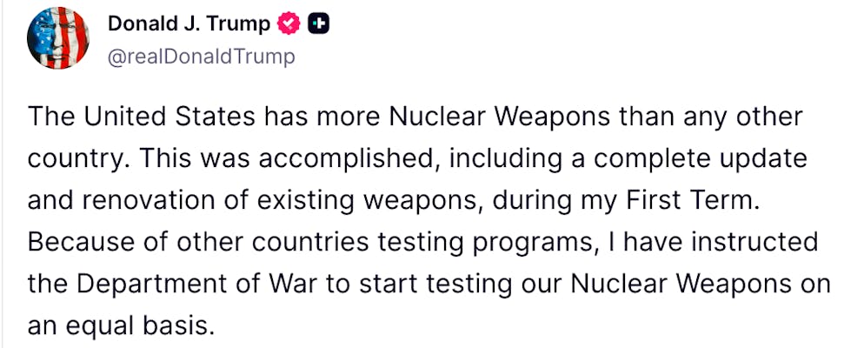The width and height of the screenshot is (864, 348).
Task: Click the phrase "an equal basis"
Action: pos(119,326)
